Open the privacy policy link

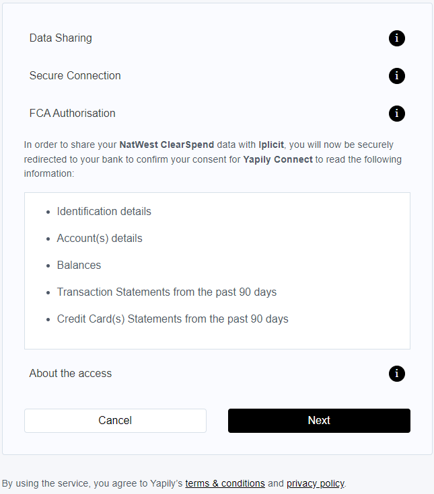pyautogui.click(x=315, y=483)
